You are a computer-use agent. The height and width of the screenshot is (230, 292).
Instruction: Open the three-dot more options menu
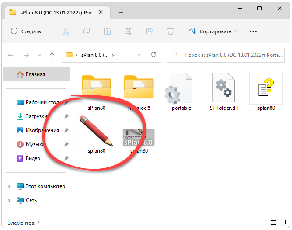pos(253,31)
